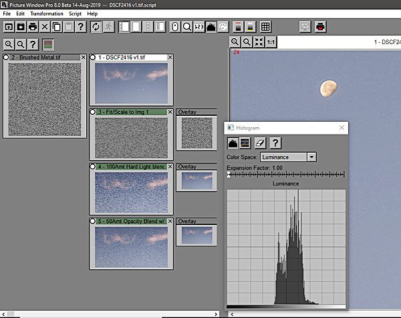Open the Transformation menu
The height and width of the screenshot is (318, 401).
(46, 13)
